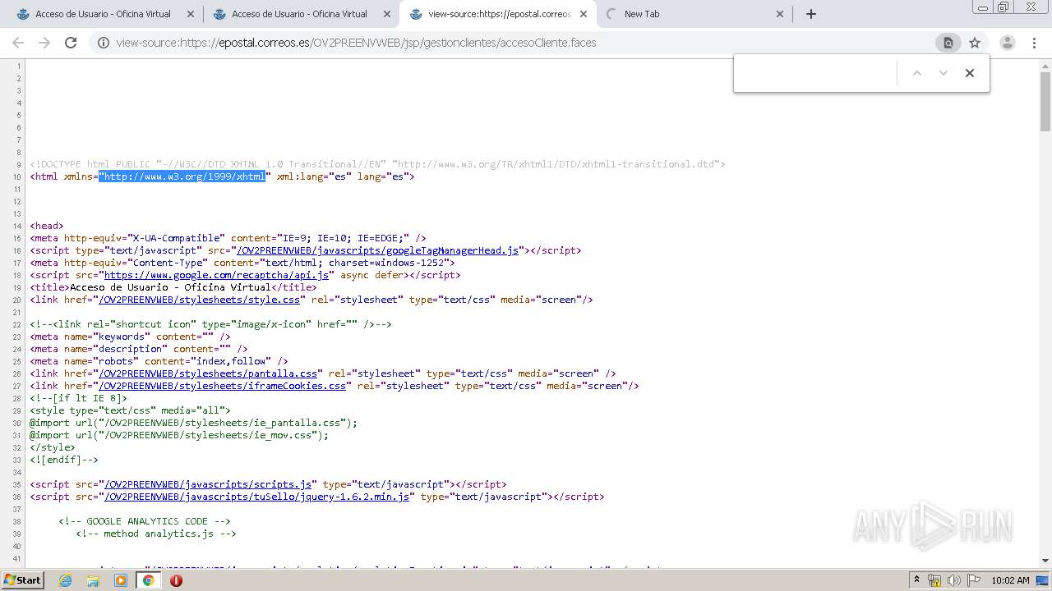Image resolution: width=1052 pixels, height=591 pixels.
Task: Focus the find-in-page text field
Action: (816, 73)
